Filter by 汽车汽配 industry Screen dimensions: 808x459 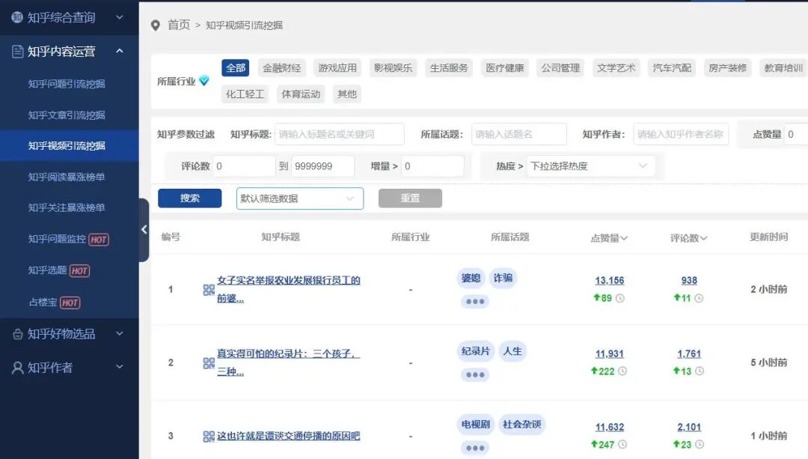click(x=671, y=68)
